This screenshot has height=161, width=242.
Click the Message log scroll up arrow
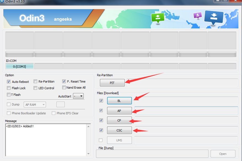point(88,126)
